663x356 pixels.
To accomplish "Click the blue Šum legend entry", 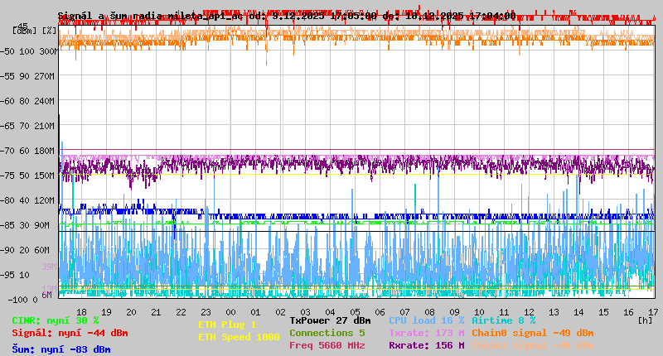I will tap(60, 349).
